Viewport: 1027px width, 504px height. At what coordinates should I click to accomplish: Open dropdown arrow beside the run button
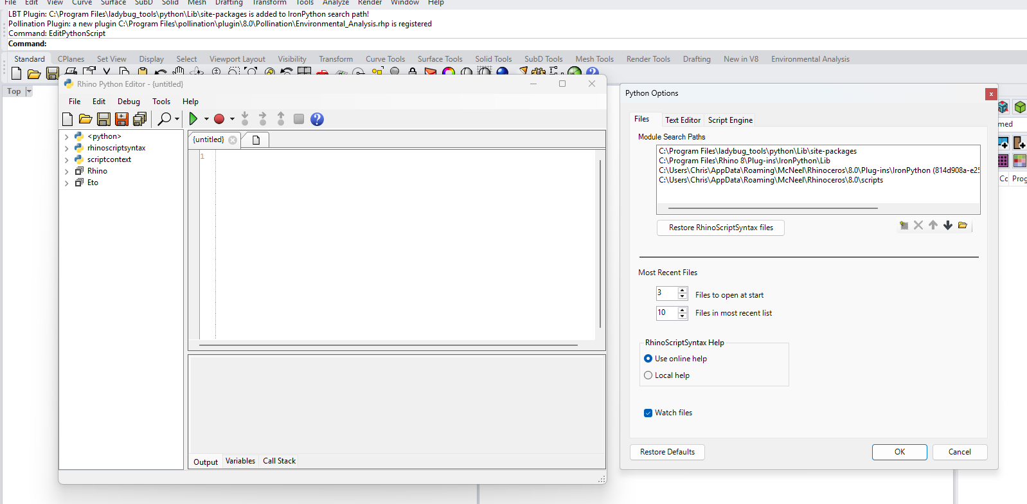tap(206, 119)
